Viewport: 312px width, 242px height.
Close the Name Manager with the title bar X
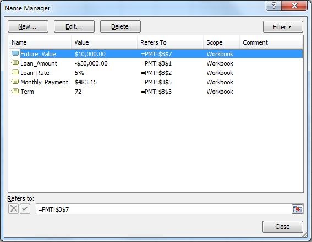click(294, 6)
